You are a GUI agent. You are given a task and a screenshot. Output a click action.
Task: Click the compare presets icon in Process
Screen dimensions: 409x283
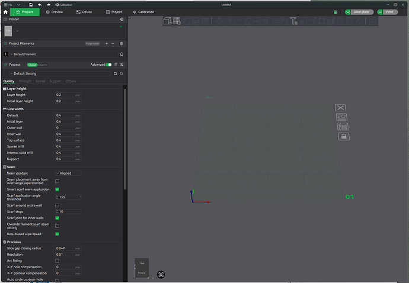pyautogui.click(x=122, y=65)
